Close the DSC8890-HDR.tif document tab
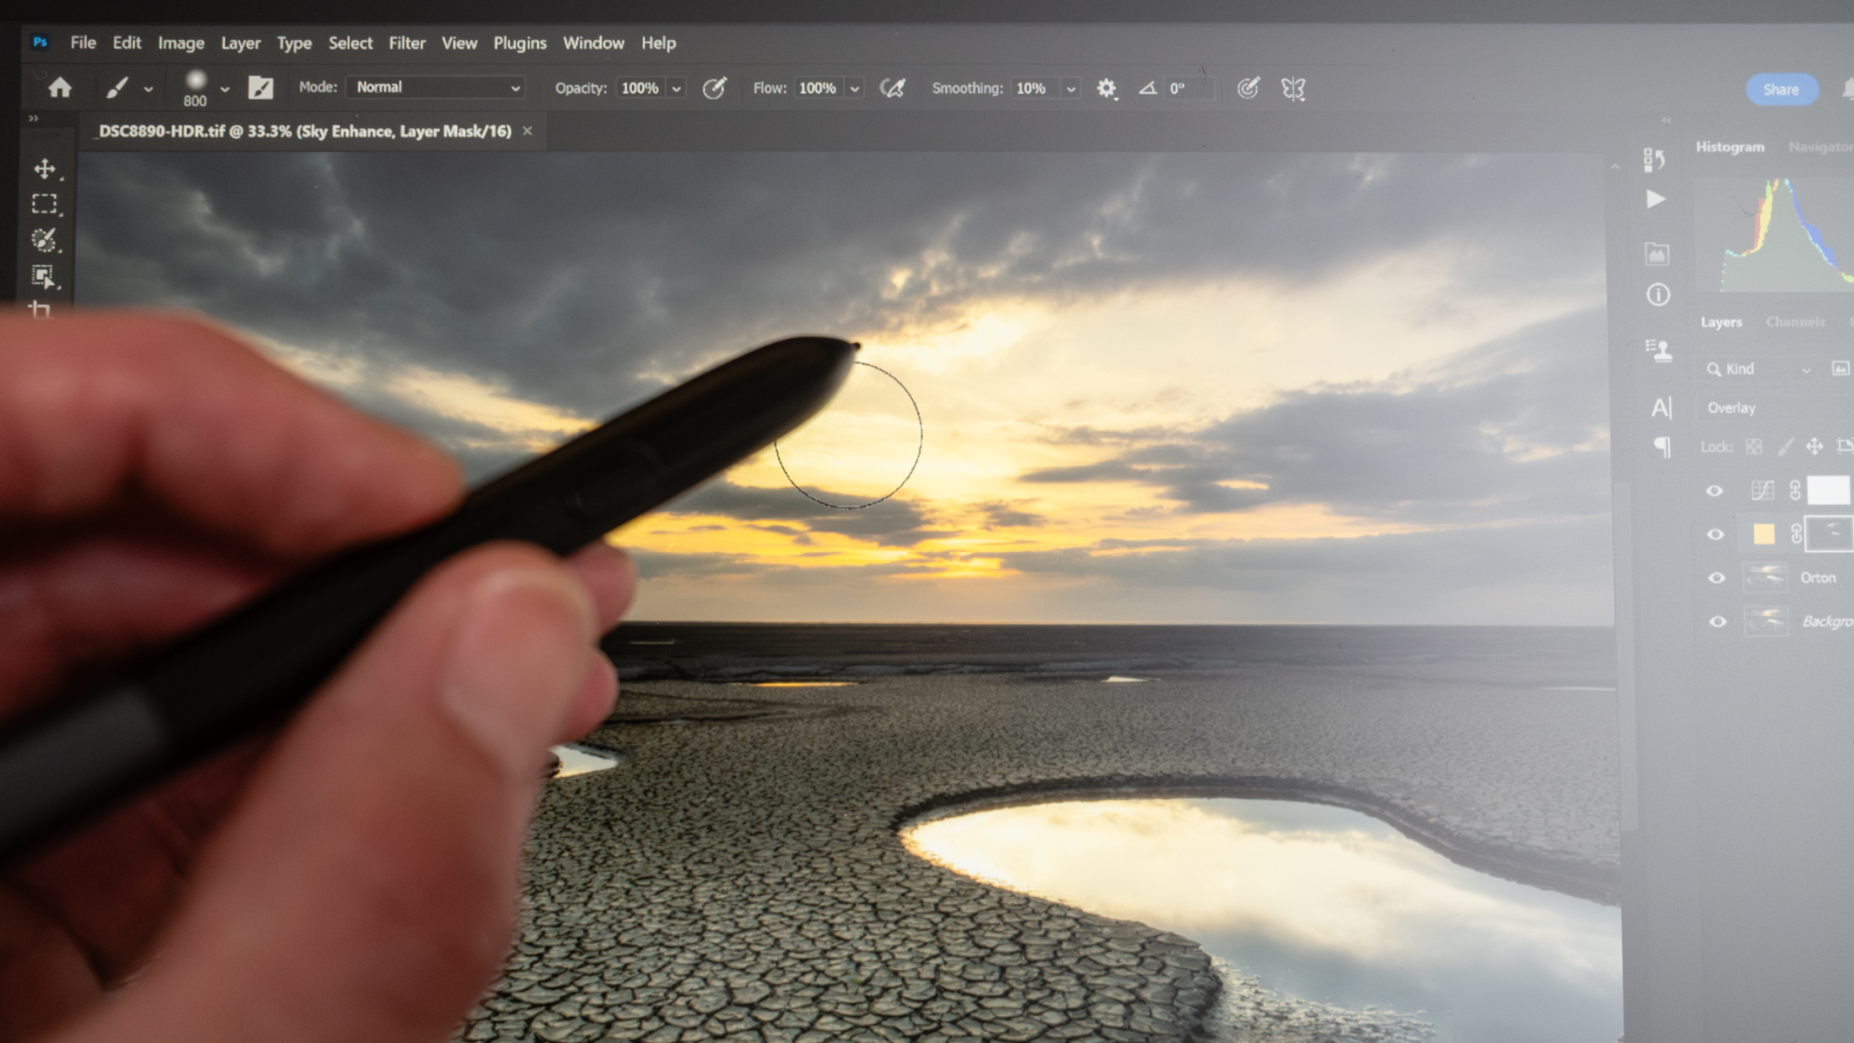 click(528, 131)
